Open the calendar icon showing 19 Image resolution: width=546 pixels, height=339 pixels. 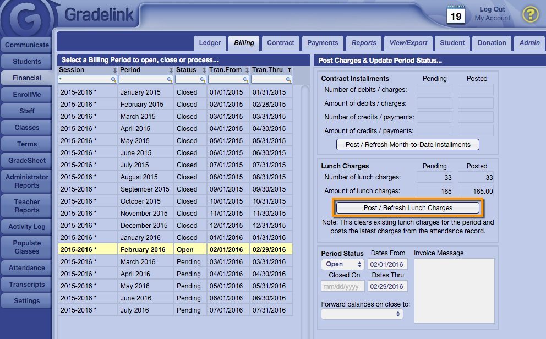pos(456,14)
